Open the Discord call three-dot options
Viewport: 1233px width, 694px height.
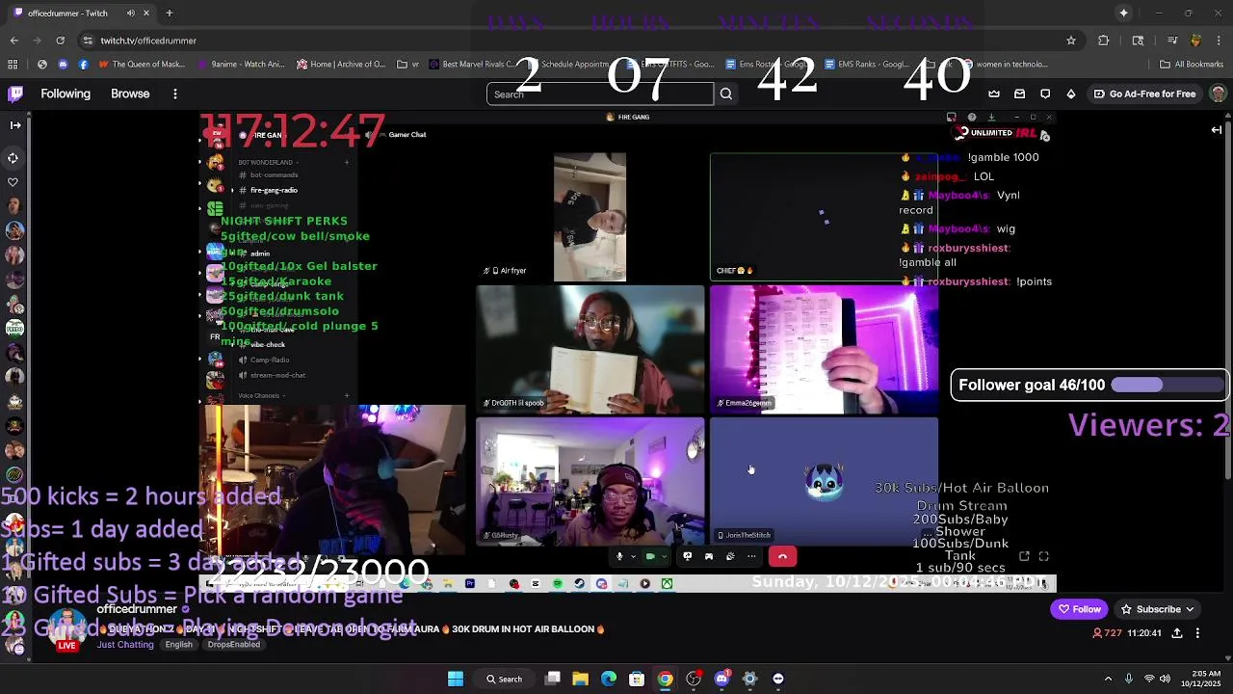tap(751, 556)
